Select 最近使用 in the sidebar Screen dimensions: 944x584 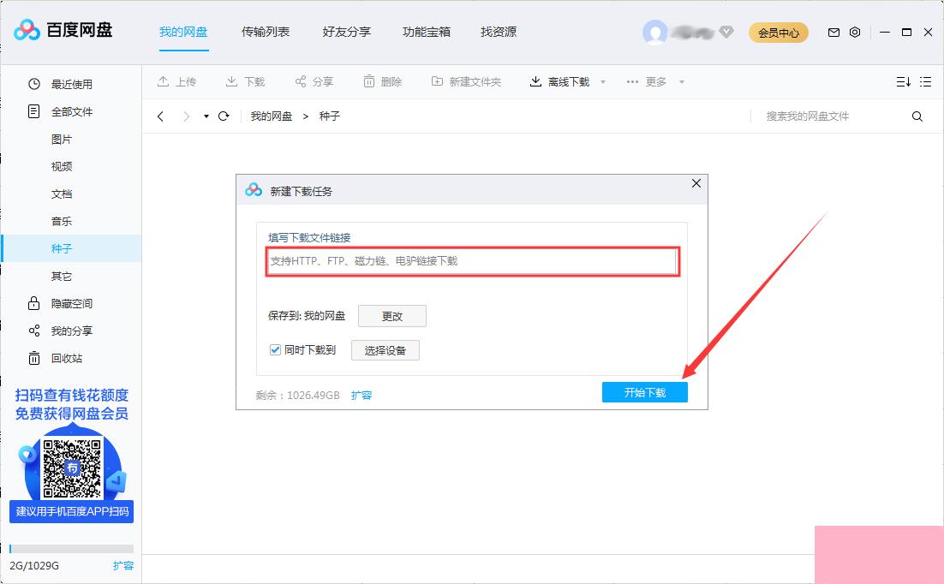click(71, 84)
